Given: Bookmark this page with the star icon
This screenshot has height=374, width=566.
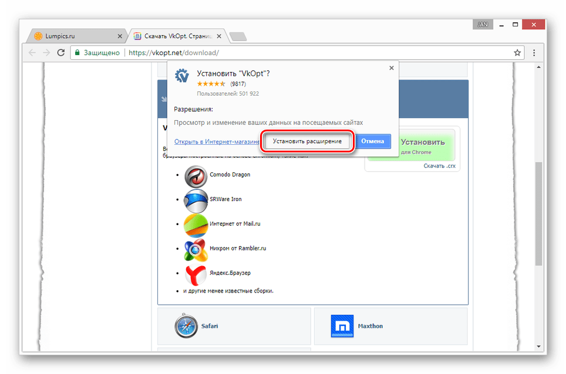Looking at the screenshot, I should [517, 53].
